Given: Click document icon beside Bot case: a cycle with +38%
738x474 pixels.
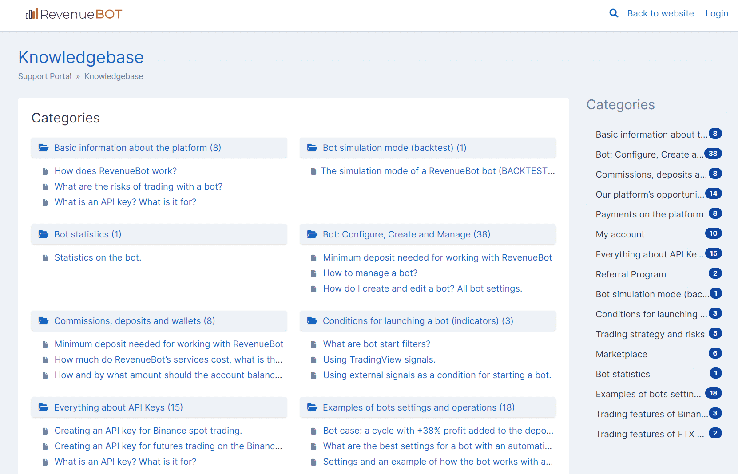Looking at the screenshot, I should [313, 431].
